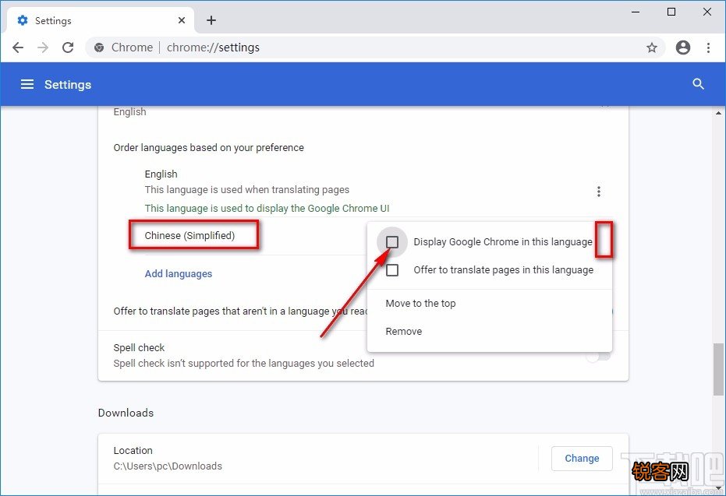
Task: Go back with the browser back arrow
Action: 18,47
